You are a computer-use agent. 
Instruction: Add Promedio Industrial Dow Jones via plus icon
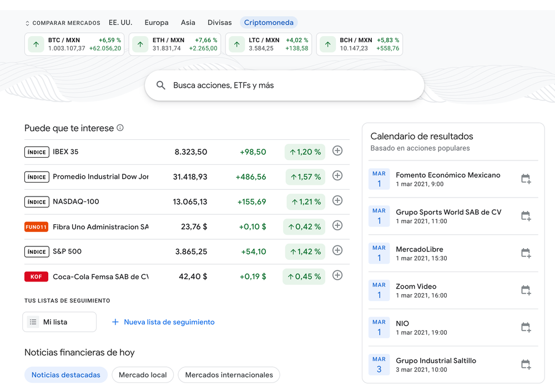coord(337,175)
